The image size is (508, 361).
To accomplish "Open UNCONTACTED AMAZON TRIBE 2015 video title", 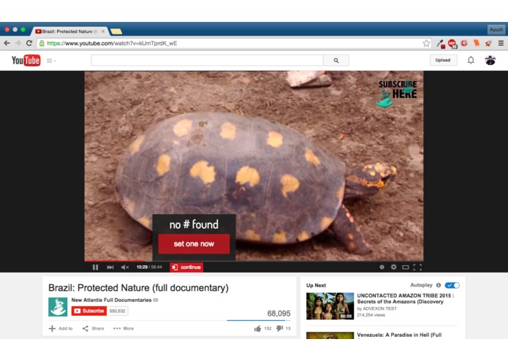I will tap(405, 298).
